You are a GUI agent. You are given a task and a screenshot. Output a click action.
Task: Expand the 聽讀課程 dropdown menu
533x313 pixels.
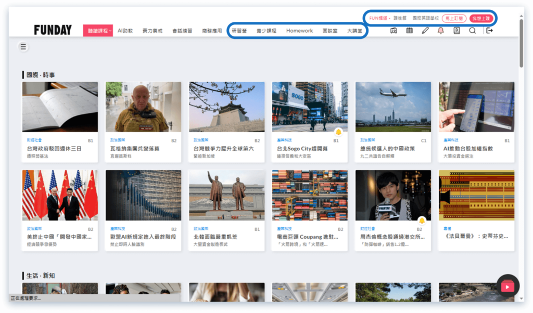98,31
